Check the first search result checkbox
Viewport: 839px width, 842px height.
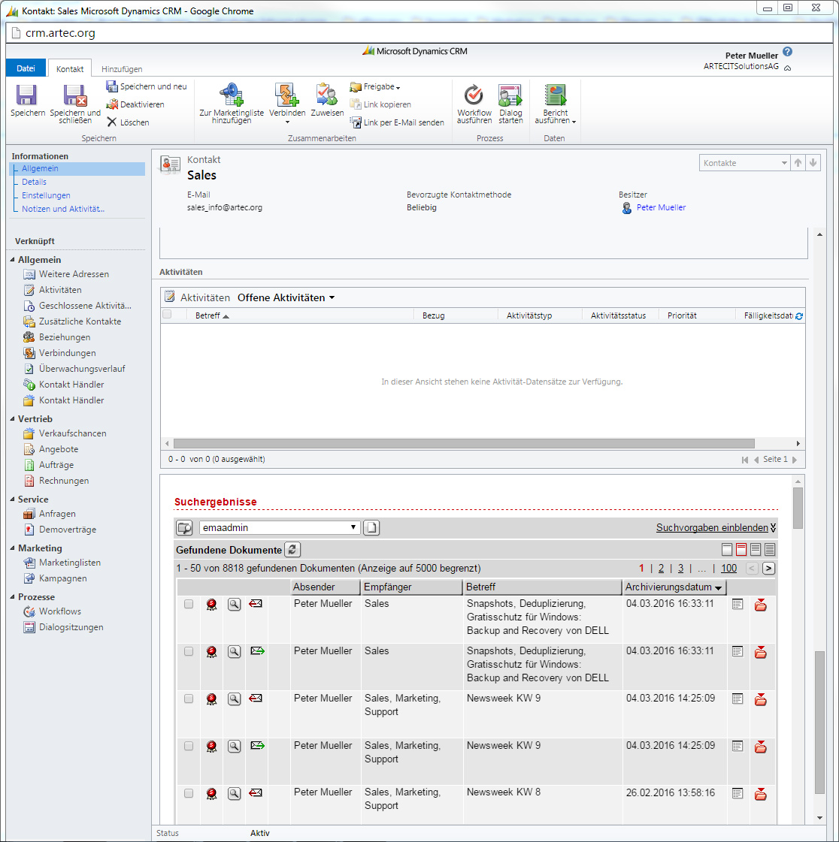[189, 605]
